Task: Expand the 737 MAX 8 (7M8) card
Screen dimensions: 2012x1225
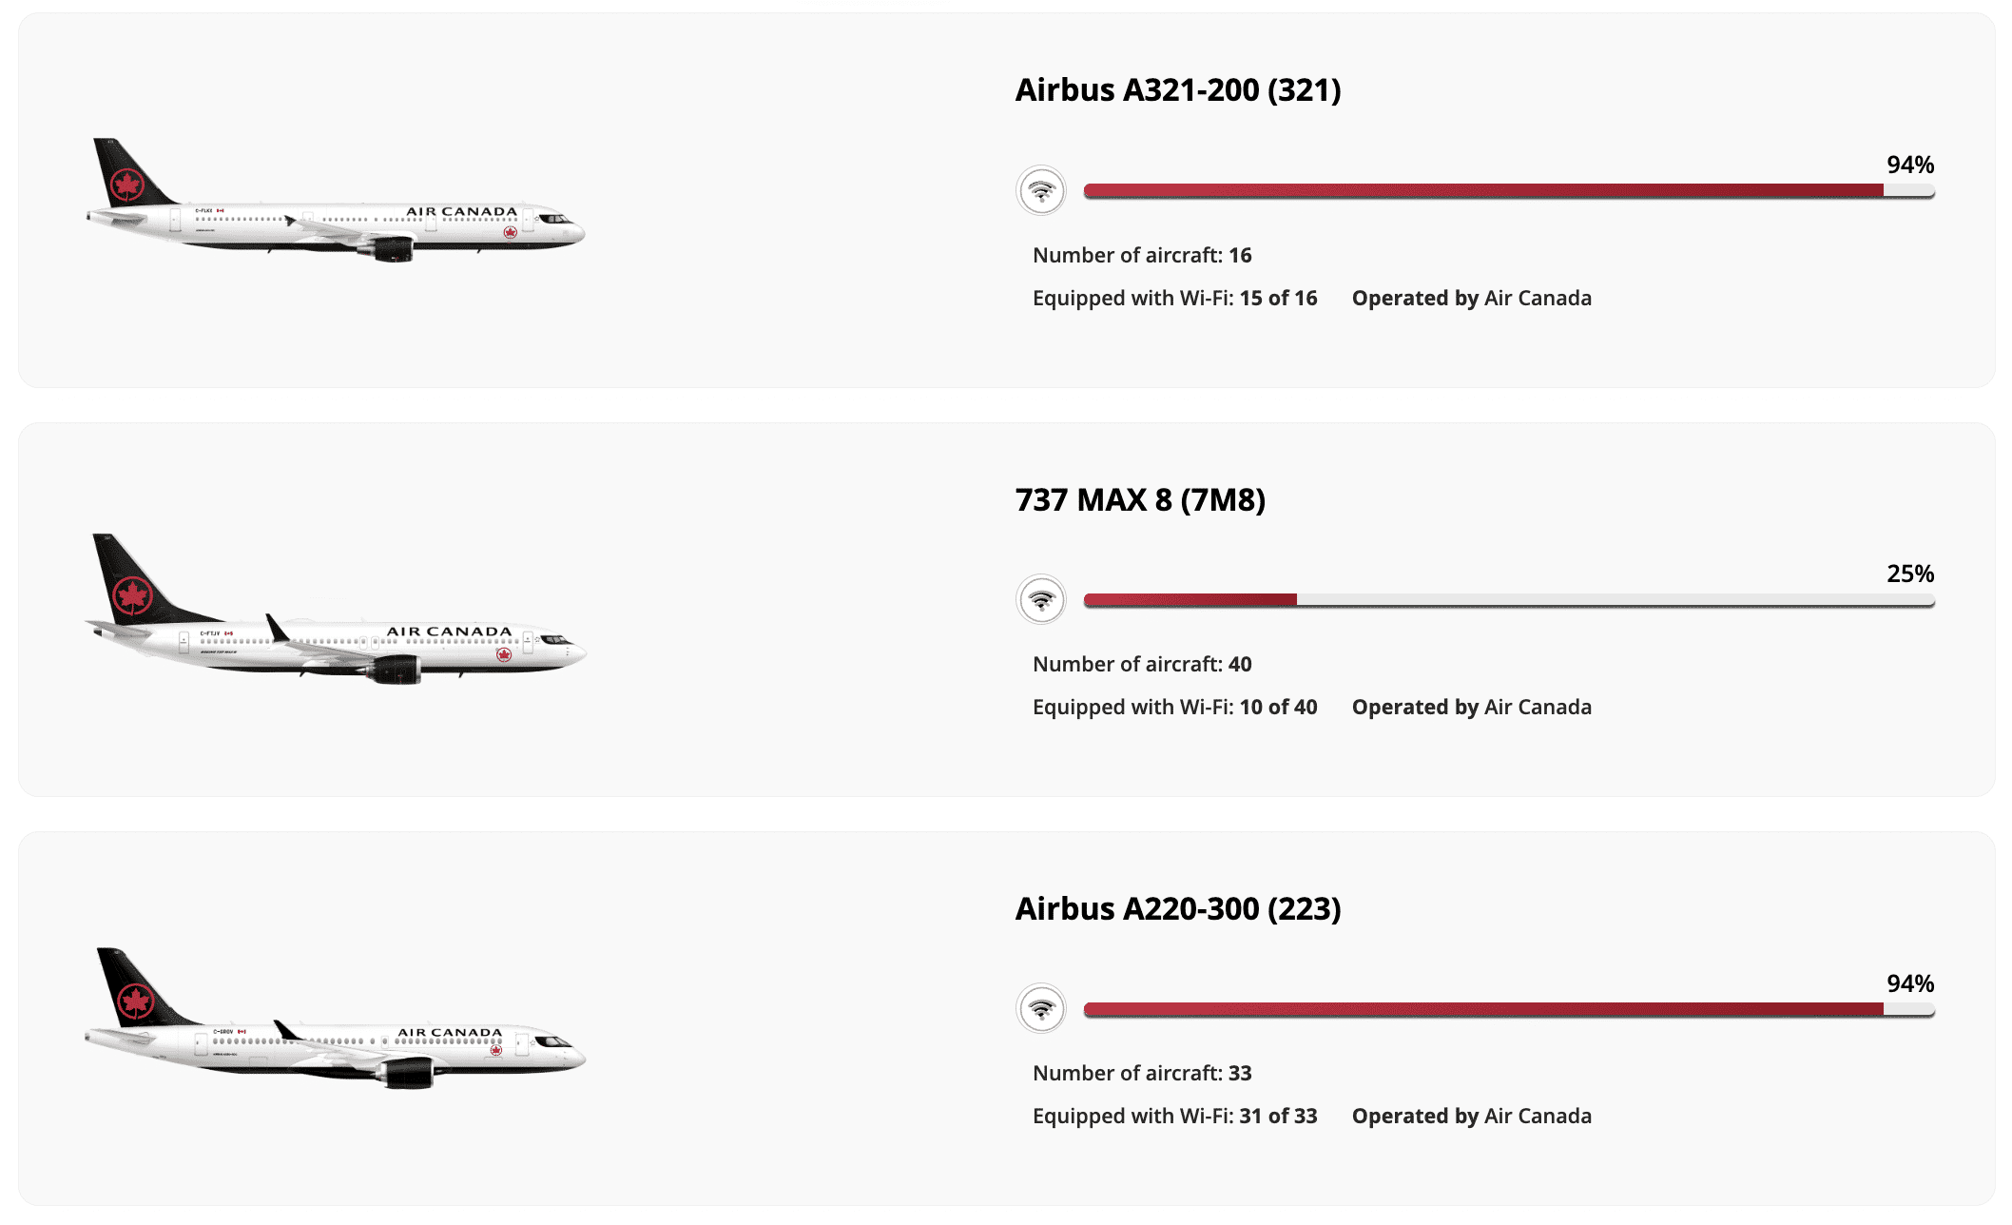Action: pos(1006,613)
